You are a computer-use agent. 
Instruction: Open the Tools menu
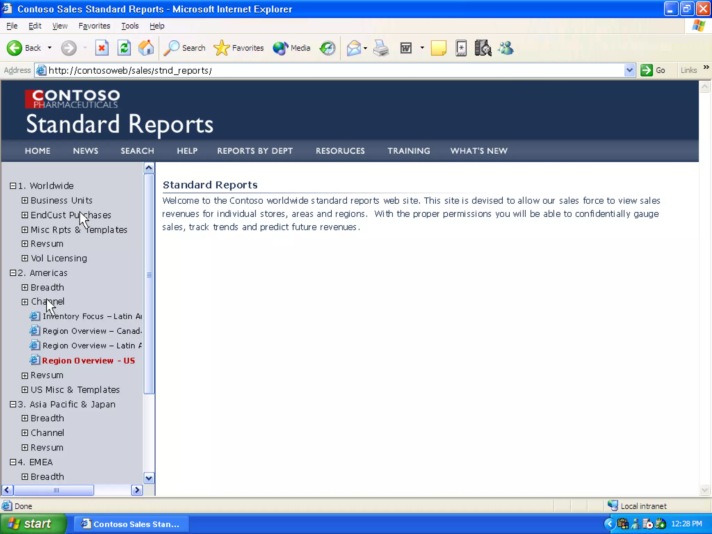130,26
